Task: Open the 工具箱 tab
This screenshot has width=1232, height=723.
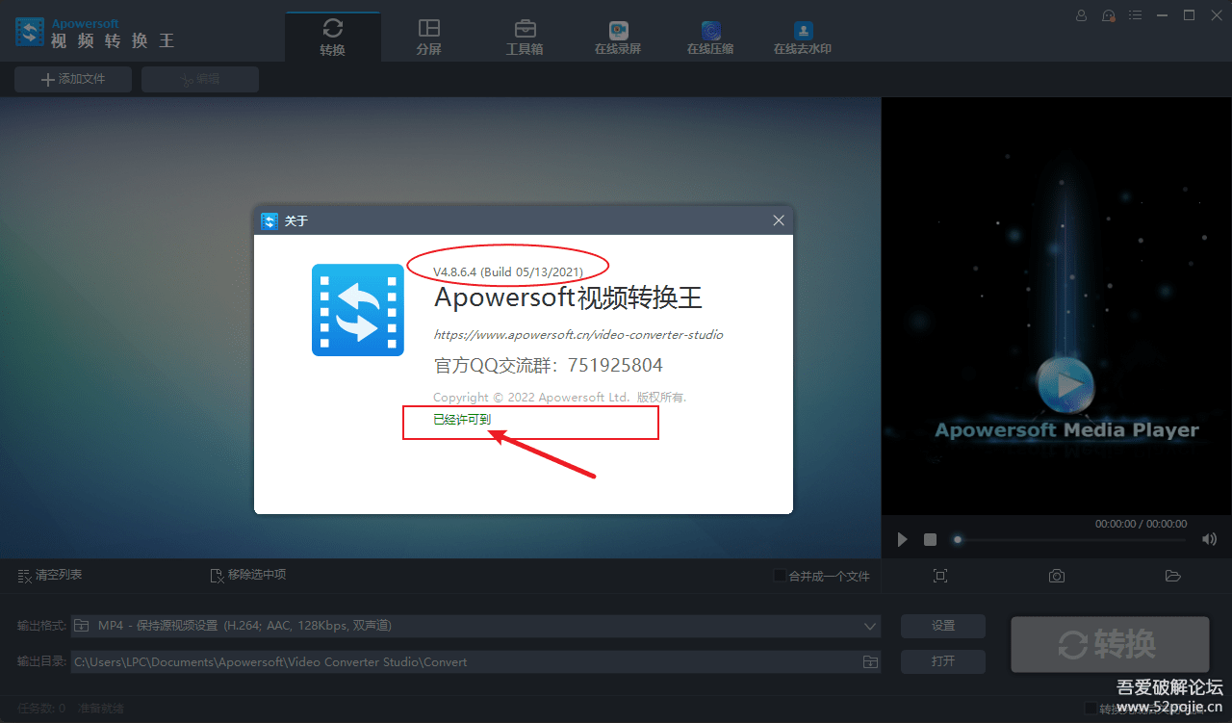Action: click(x=525, y=37)
